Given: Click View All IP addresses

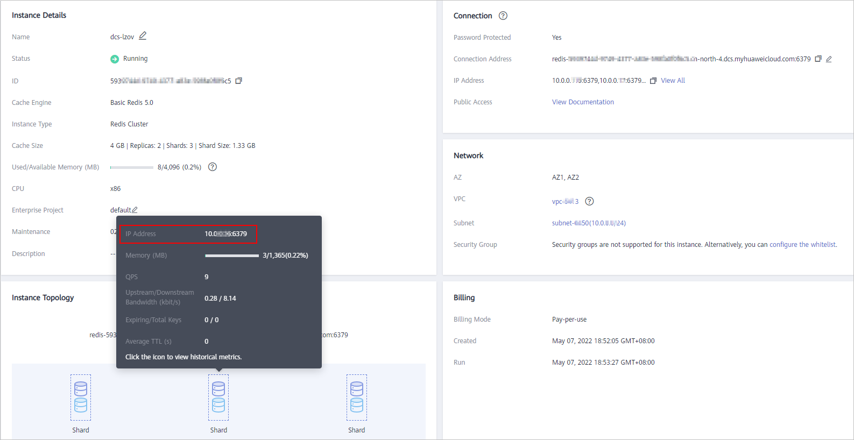Looking at the screenshot, I should pyautogui.click(x=673, y=81).
